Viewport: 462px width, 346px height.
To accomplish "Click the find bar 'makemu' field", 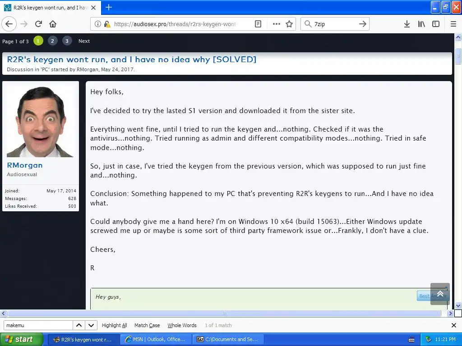I will coord(38,325).
